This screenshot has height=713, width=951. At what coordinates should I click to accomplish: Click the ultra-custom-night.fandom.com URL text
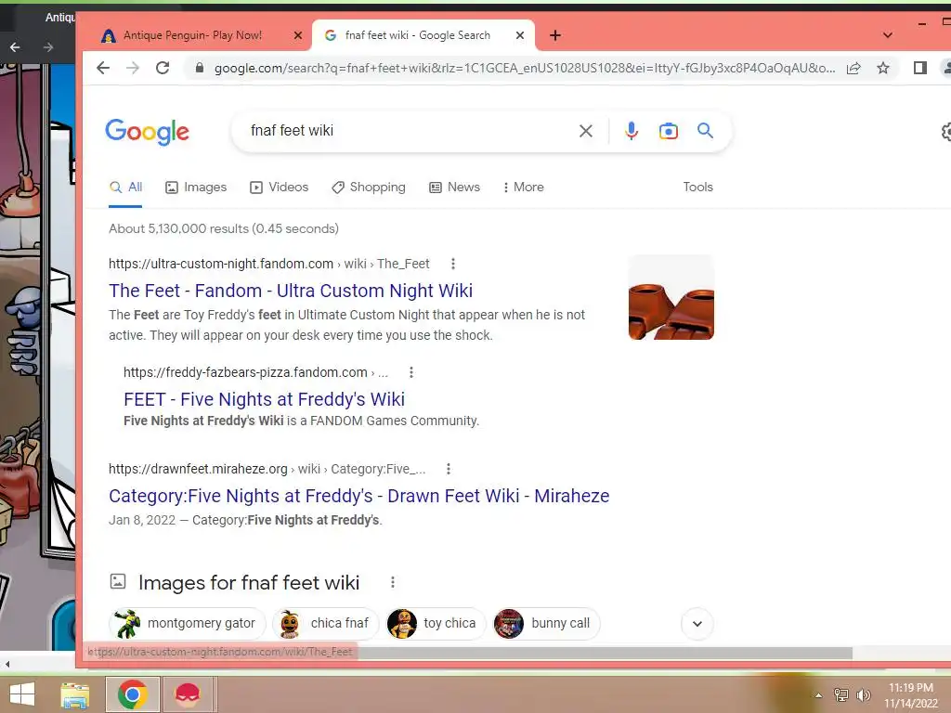tap(221, 264)
